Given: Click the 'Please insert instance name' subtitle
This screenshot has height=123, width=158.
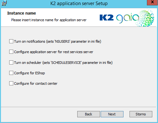Looking at the screenshot, I should pos(49,20).
